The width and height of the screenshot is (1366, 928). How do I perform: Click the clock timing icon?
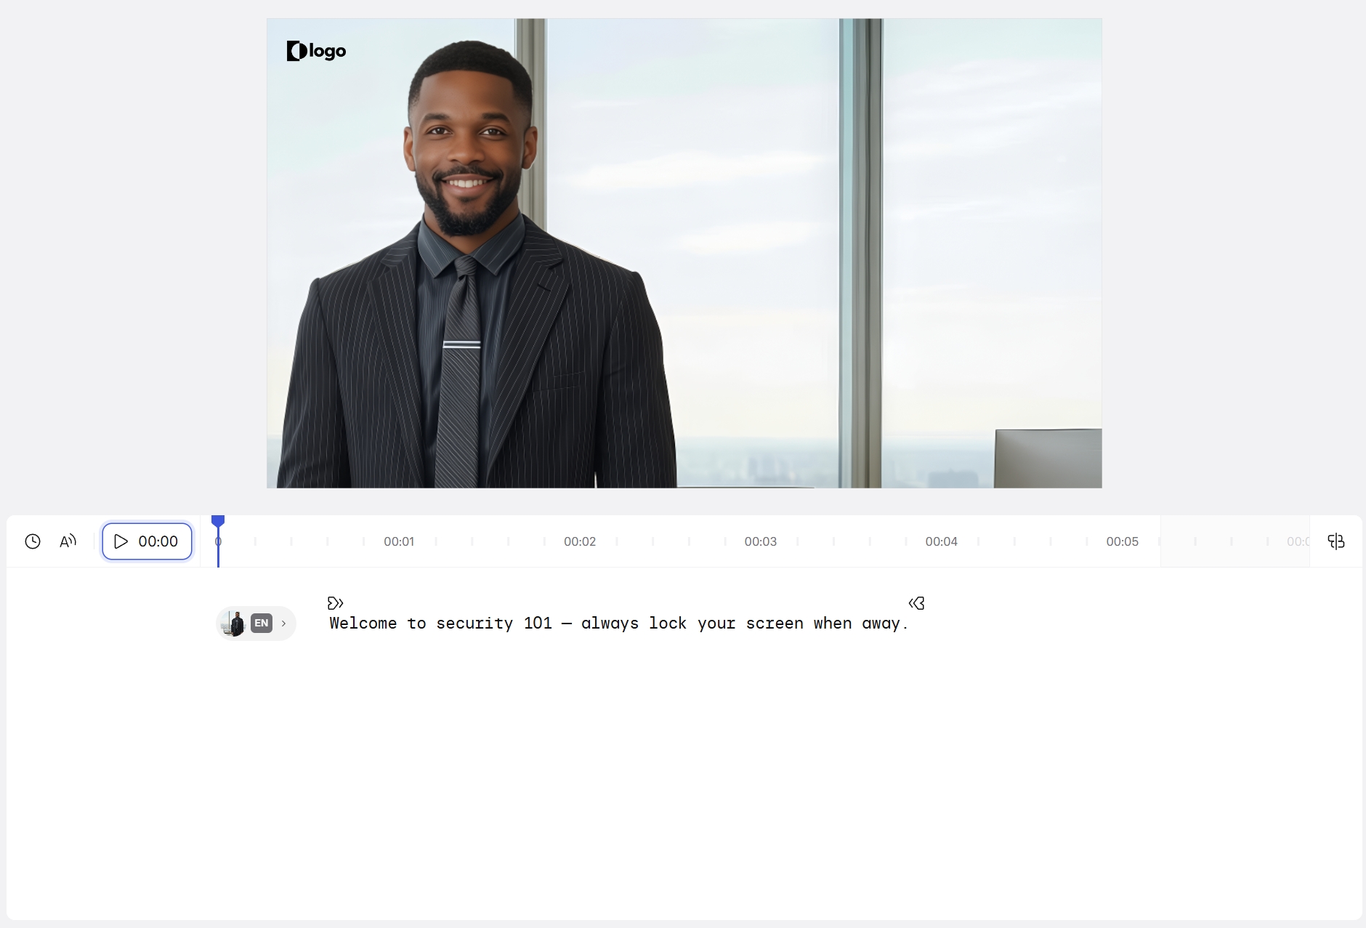(33, 541)
